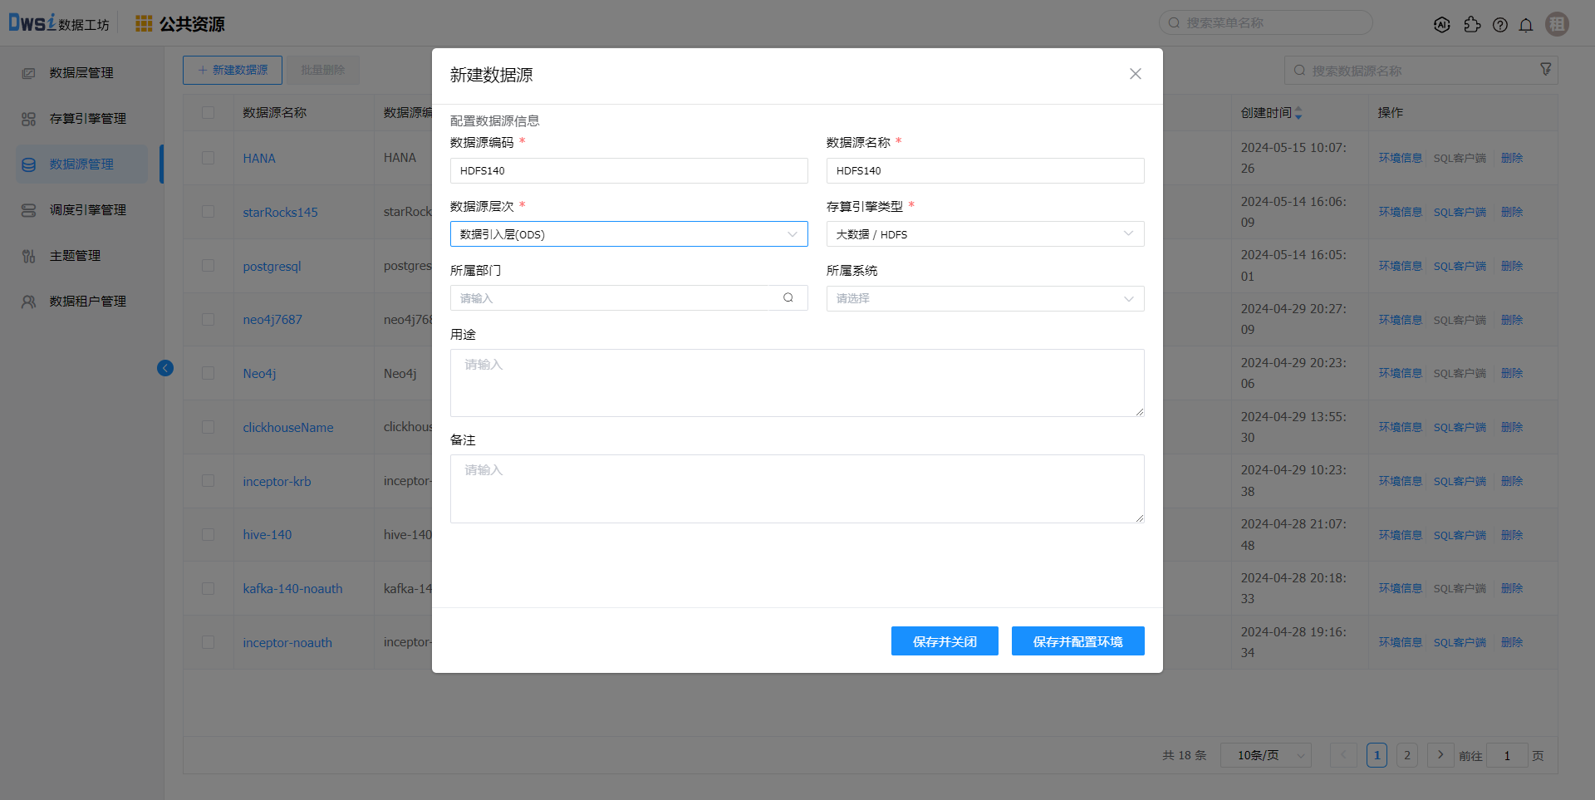Open the 公共资源 grid menu icon
The image size is (1595, 800).
pyautogui.click(x=144, y=24)
